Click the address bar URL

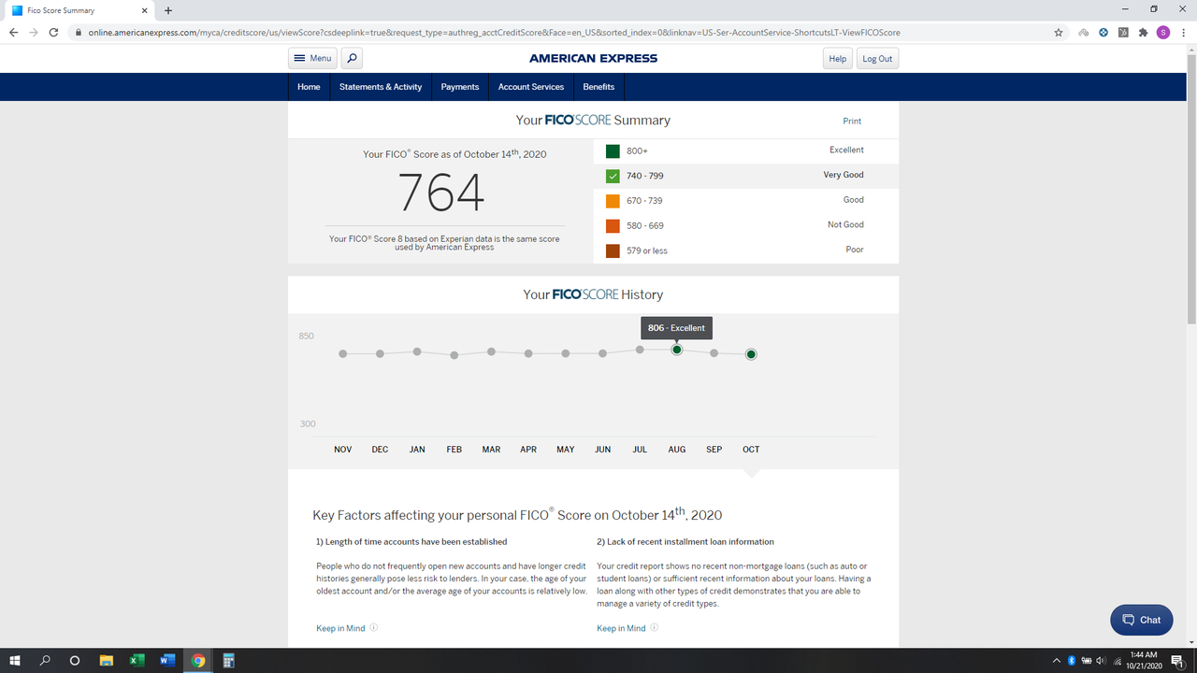pyautogui.click(x=495, y=32)
